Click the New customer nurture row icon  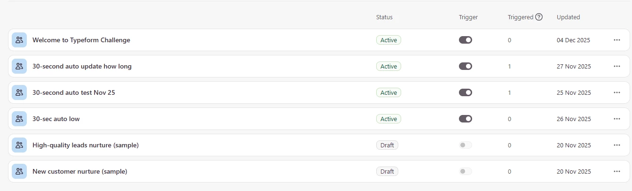[19, 171]
